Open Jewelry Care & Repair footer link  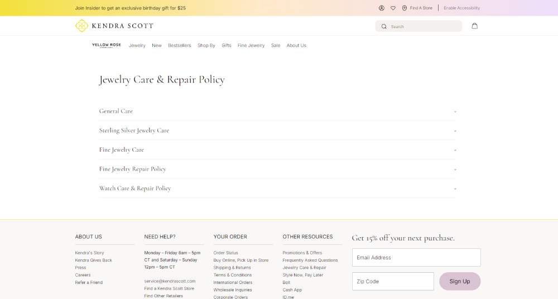point(304,268)
